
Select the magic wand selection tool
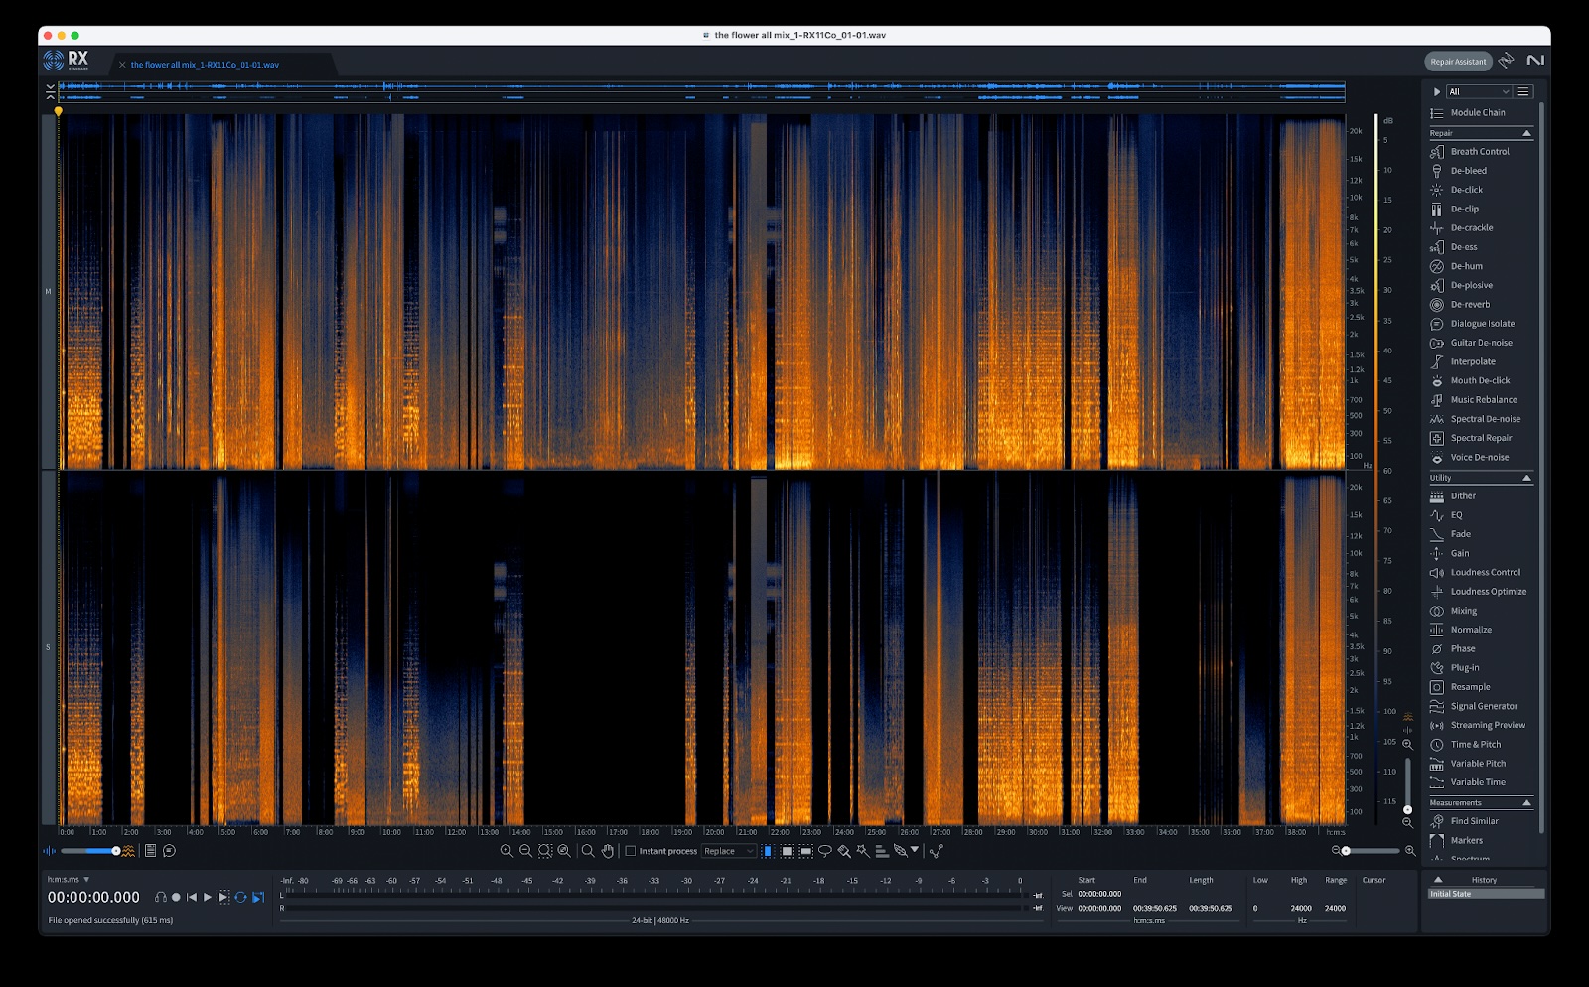tap(863, 851)
